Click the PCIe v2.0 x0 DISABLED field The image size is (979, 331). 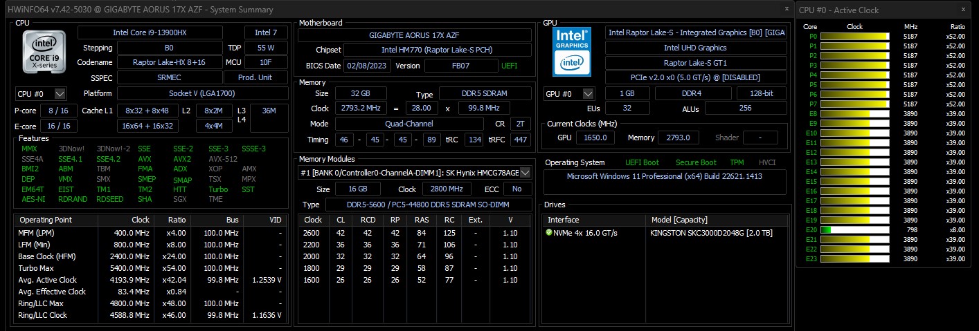coord(696,77)
